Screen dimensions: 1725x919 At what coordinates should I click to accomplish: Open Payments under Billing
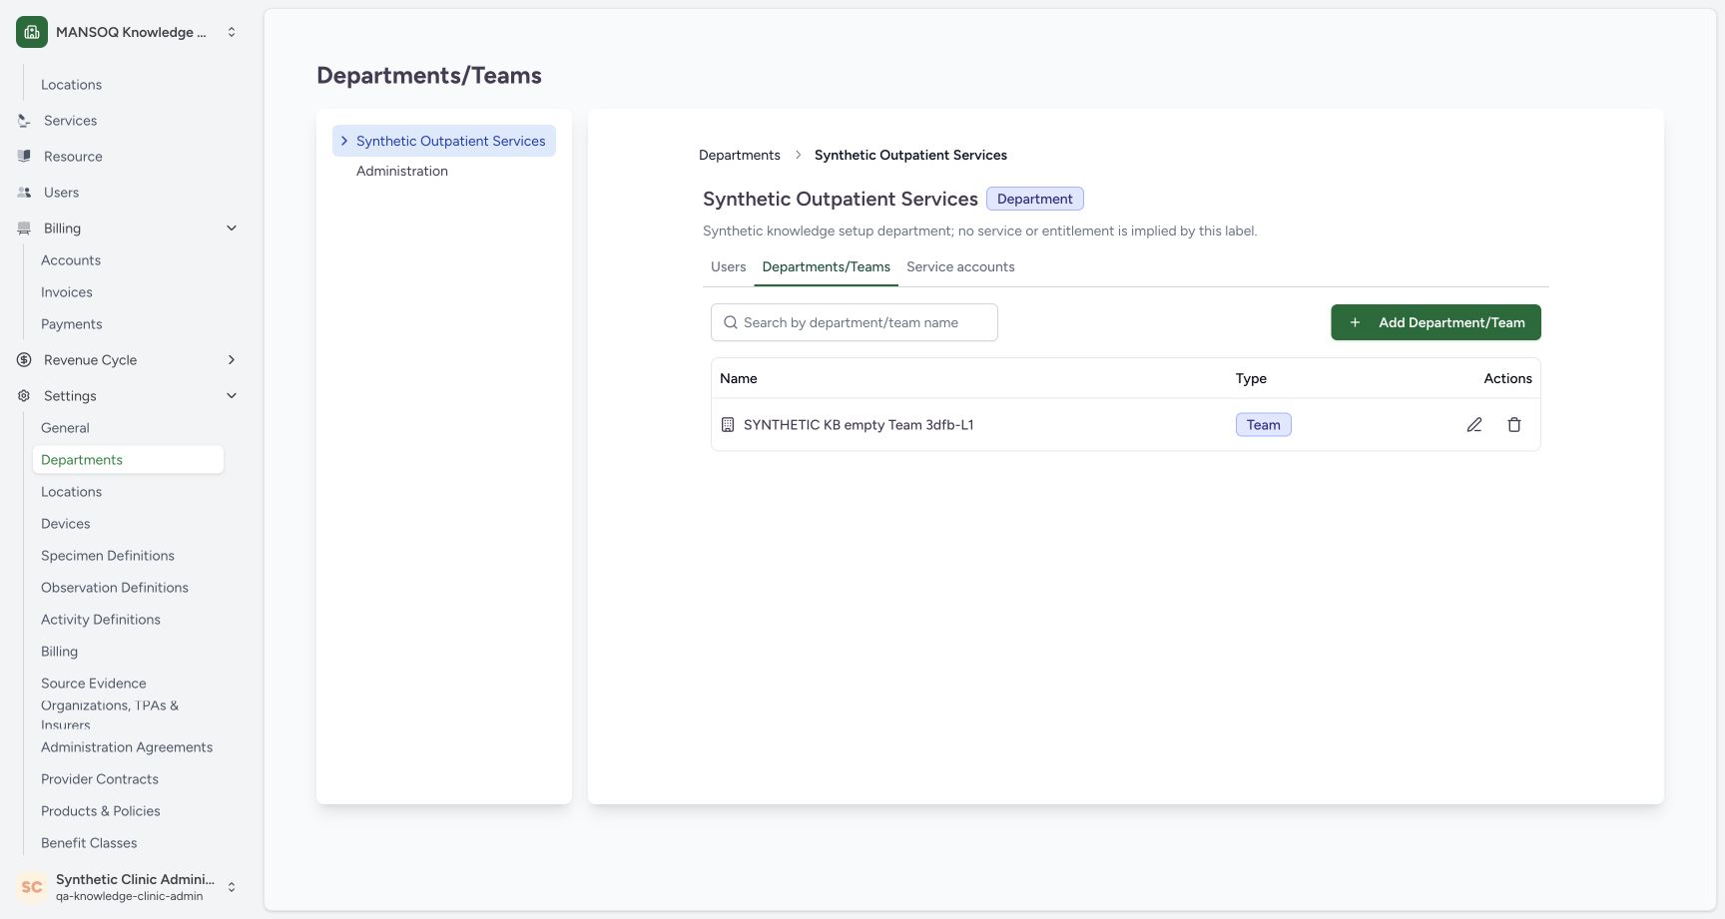[72, 324]
